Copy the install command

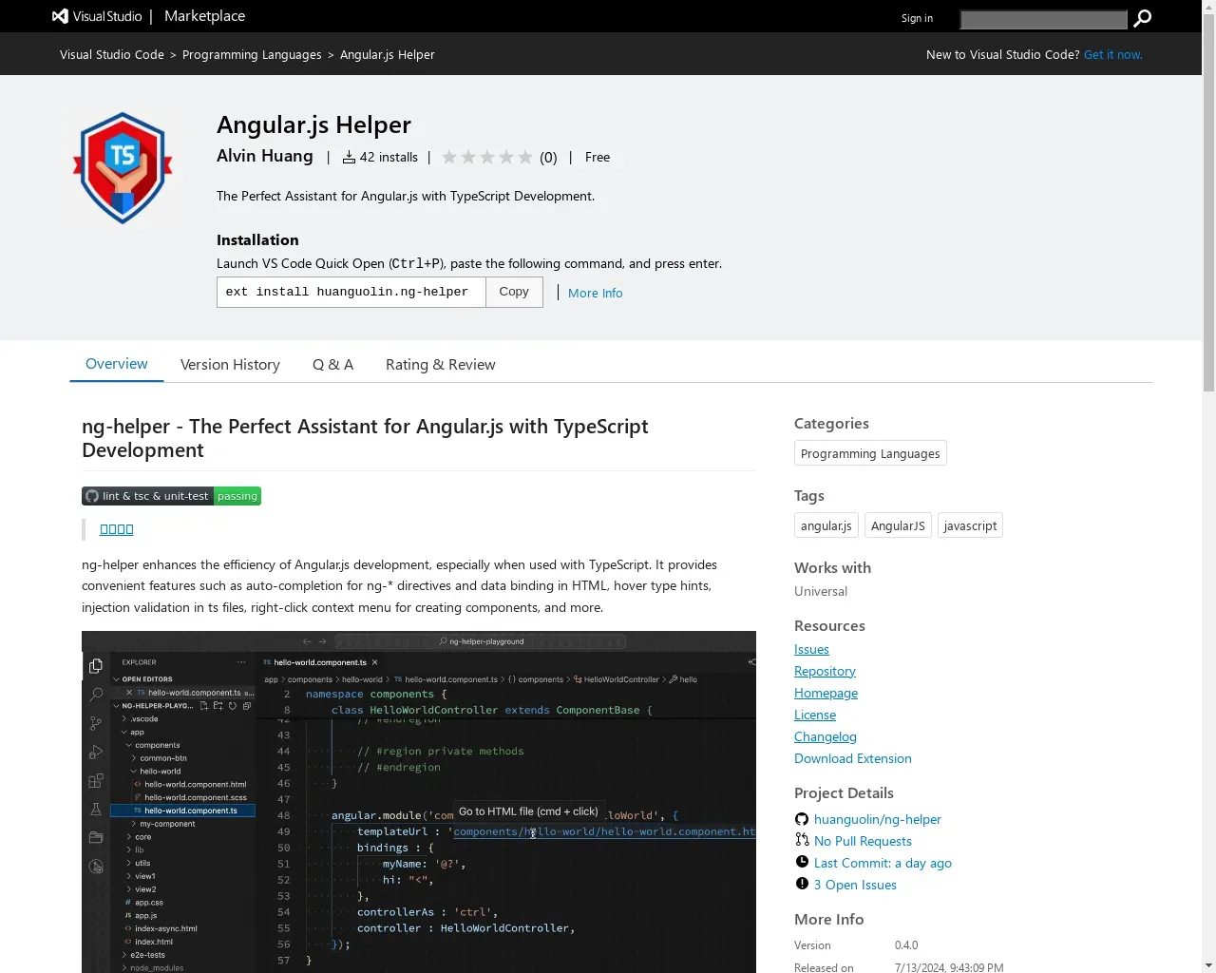click(514, 292)
